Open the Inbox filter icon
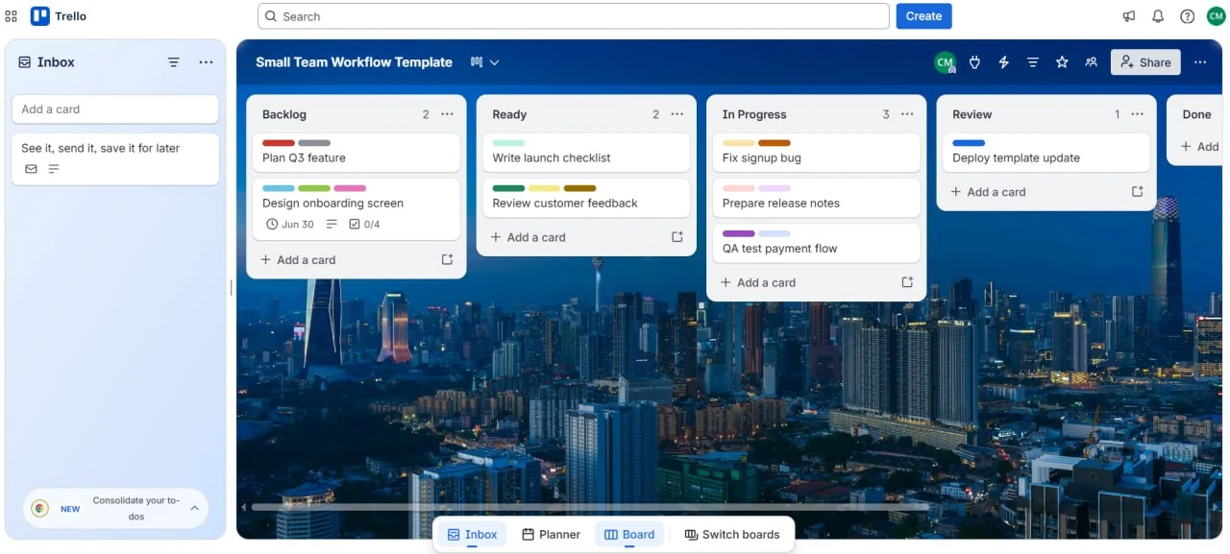 [174, 62]
